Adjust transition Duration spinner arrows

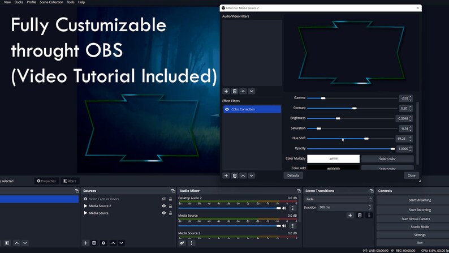[x=370, y=207]
